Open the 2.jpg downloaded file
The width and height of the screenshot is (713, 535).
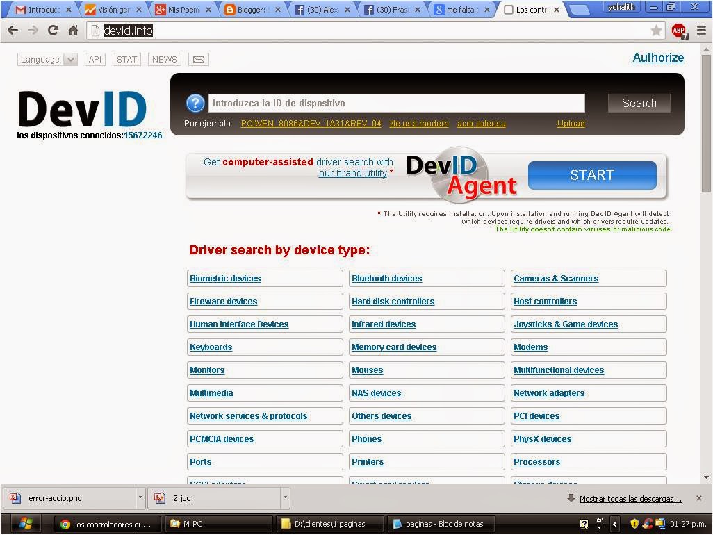pyautogui.click(x=214, y=498)
